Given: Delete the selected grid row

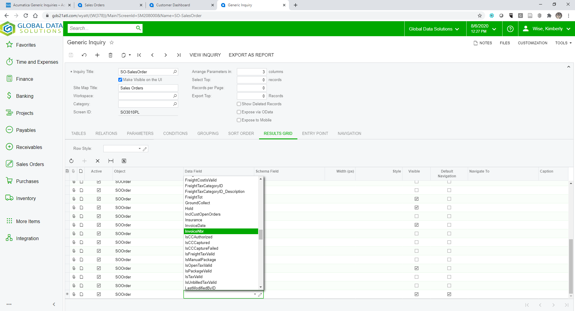Looking at the screenshot, I should 98,161.
